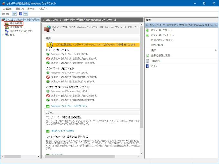Click ファイアウォールの規則の表示と作成 heading
Screen dimensions: 219x164
point(67,137)
